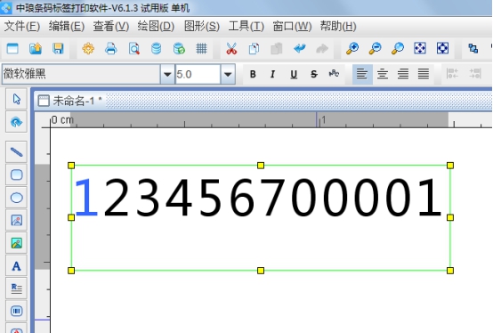493x333 pixels.
Task: Align text left
Action: coord(362,74)
